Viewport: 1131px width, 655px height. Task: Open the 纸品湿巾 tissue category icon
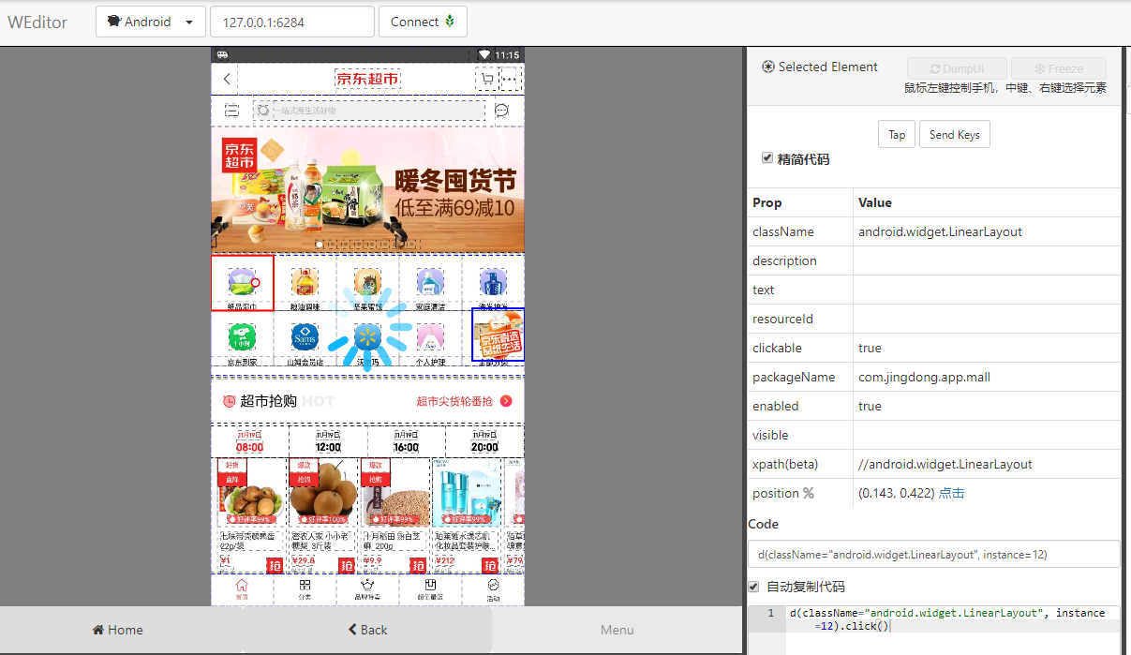242,281
